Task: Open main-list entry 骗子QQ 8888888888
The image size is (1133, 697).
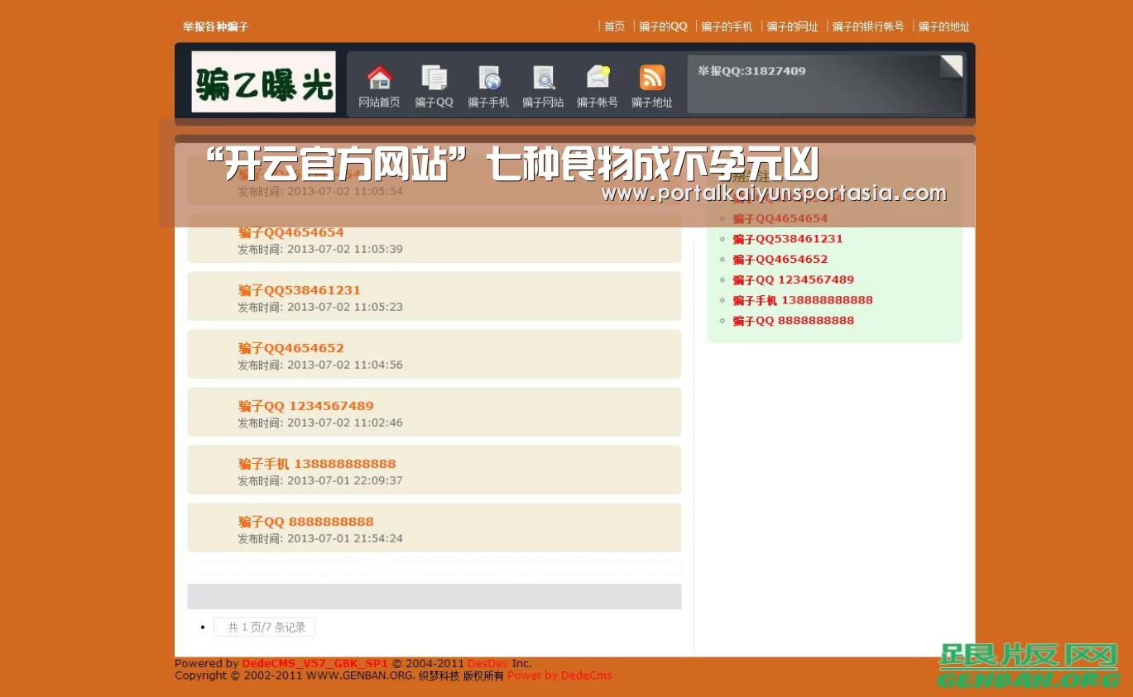Action: [x=305, y=522]
